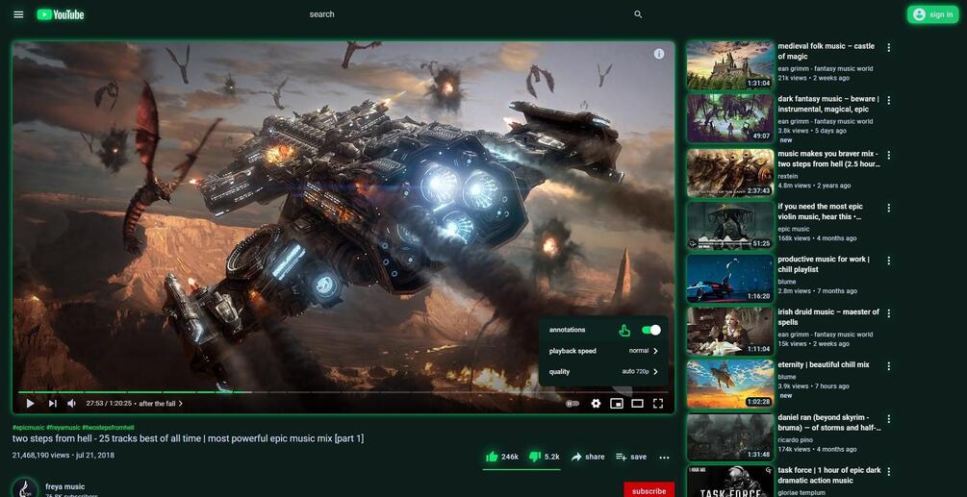Image resolution: width=967 pixels, height=497 pixels.
Task: Click the sign in button
Action: [x=932, y=14]
